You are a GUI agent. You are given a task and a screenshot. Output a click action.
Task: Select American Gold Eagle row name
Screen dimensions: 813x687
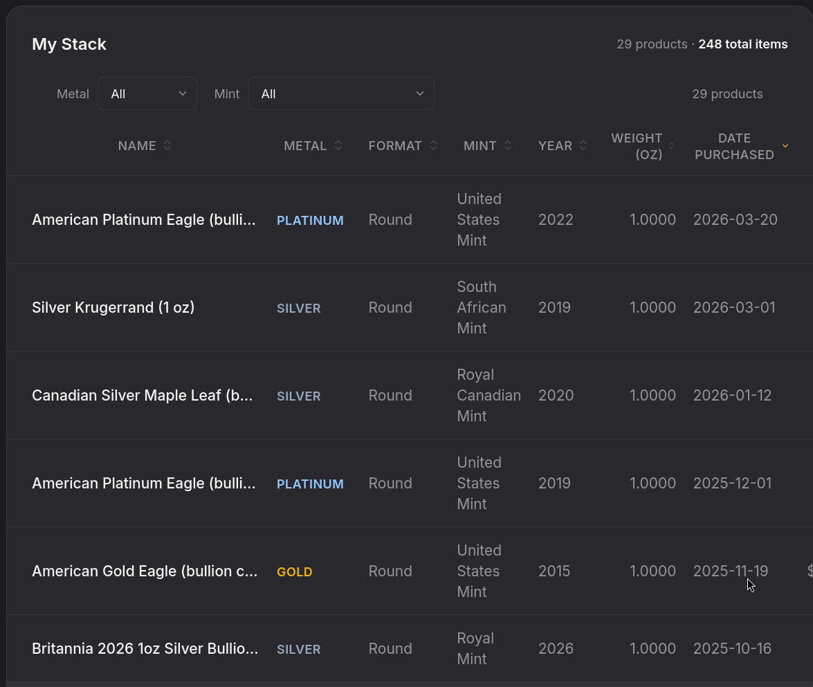[145, 571]
